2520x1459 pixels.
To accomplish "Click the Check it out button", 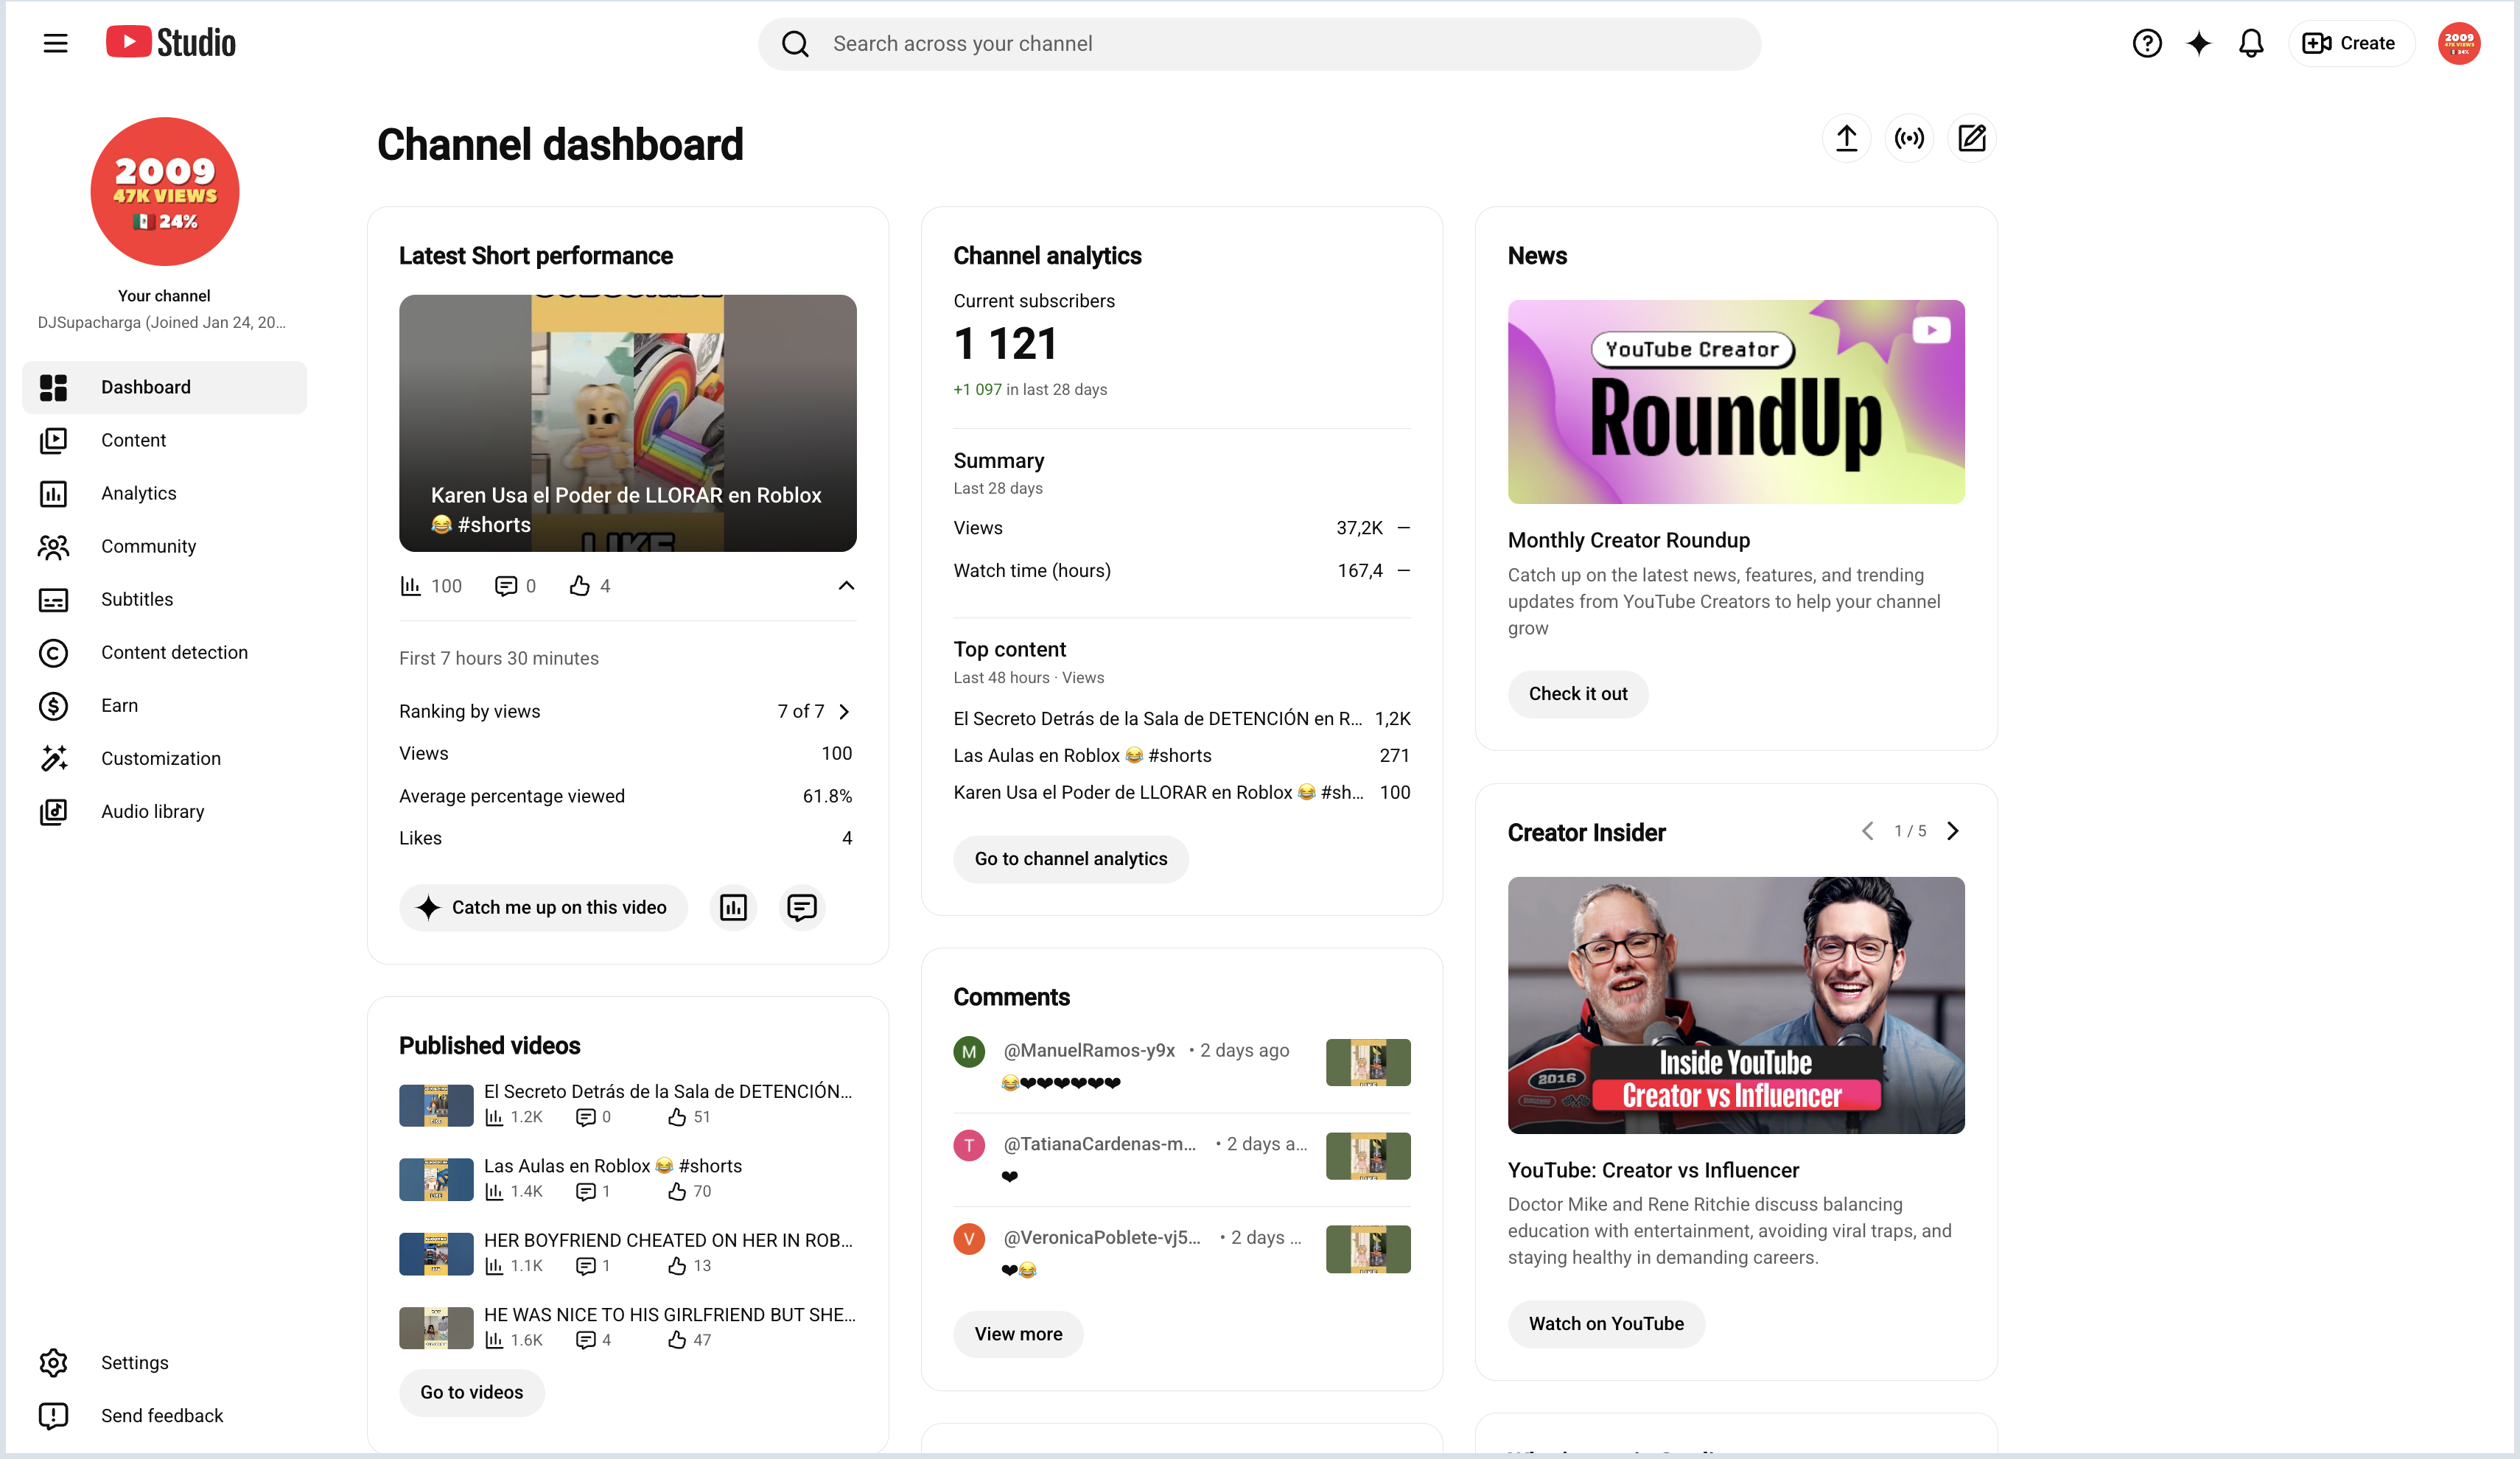I will coord(1577,694).
